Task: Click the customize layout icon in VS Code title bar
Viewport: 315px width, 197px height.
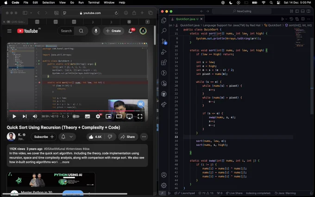Action: tap(291, 11)
